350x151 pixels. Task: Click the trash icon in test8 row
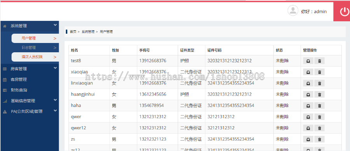click(319, 61)
